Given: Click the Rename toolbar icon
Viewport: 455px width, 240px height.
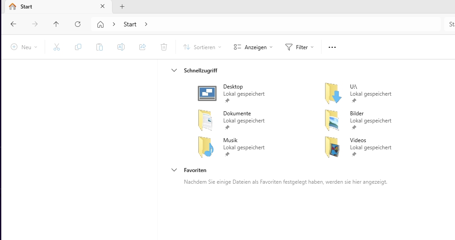Looking at the screenshot, I should pyautogui.click(x=121, y=47).
